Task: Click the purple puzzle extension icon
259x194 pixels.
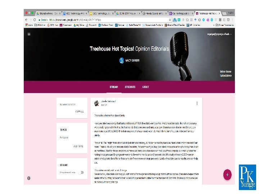Action: tap(208, 20)
